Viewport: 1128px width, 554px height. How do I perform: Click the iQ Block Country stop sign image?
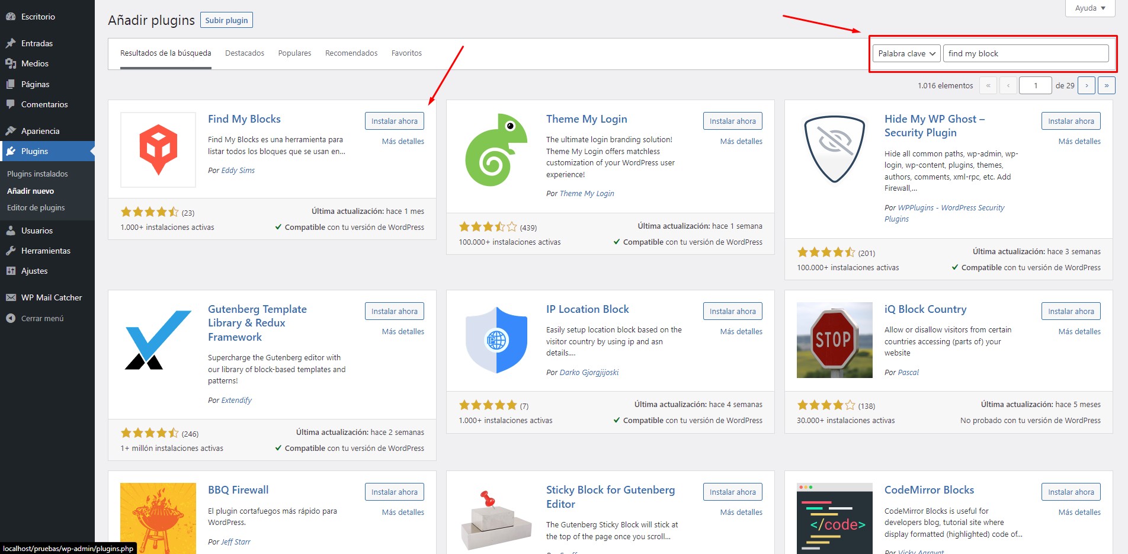pyautogui.click(x=835, y=340)
